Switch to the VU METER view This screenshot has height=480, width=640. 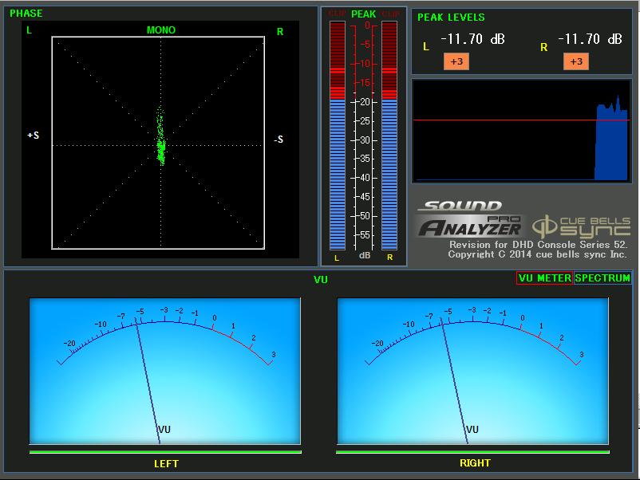click(x=544, y=278)
